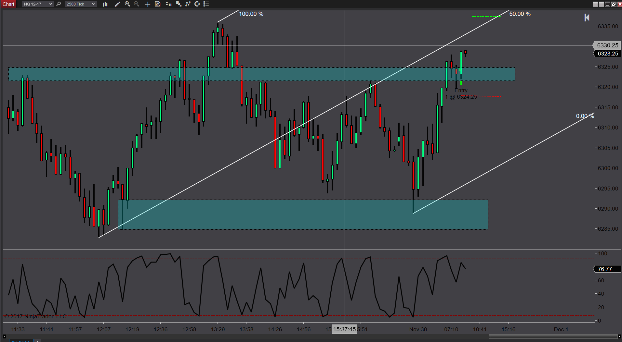Click the 2017 NinjaTrader, LLC copyright text
Image resolution: width=622 pixels, height=342 pixels.
point(35,316)
